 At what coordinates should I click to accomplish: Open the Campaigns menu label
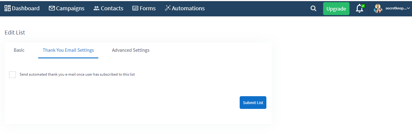[x=70, y=8]
